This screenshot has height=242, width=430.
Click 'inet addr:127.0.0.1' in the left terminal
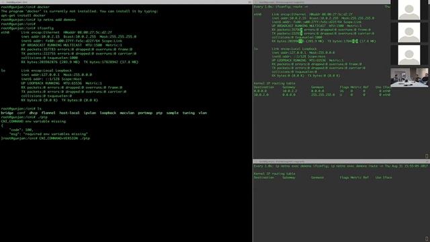tap(40, 75)
